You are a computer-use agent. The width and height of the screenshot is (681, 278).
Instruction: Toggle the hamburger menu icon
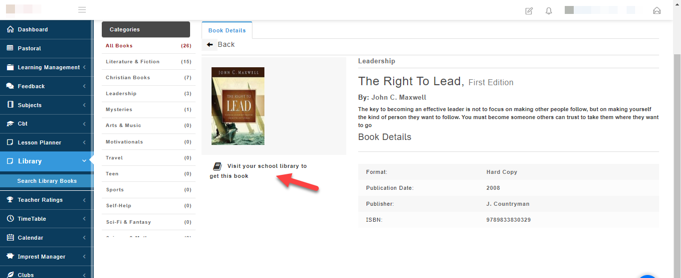point(82,10)
